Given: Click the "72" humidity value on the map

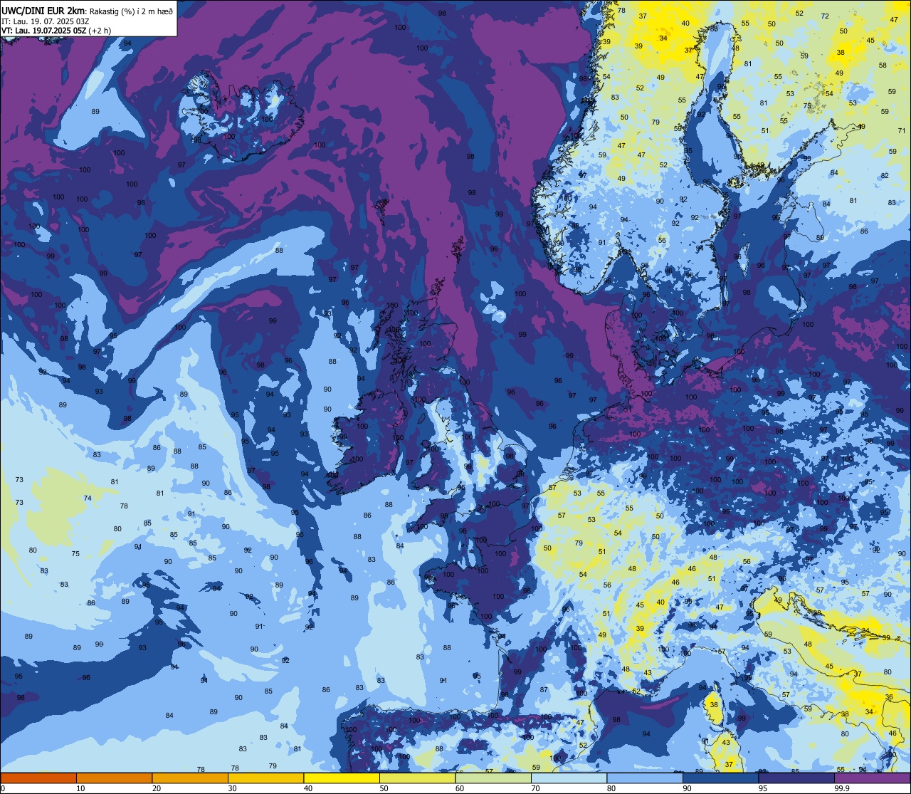Looking at the screenshot, I should click(825, 16).
